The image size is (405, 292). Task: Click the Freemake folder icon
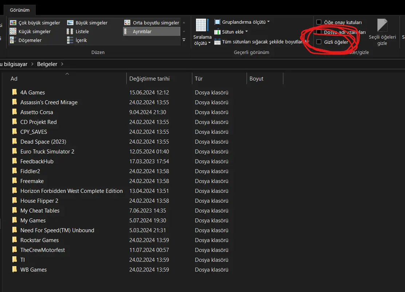[x=15, y=180]
